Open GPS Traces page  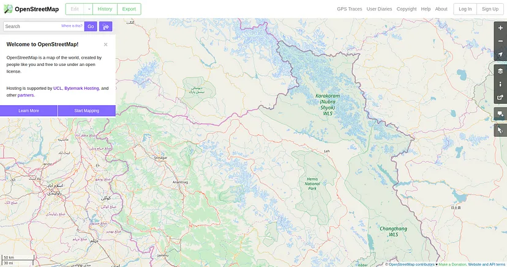[x=350, y=9]
